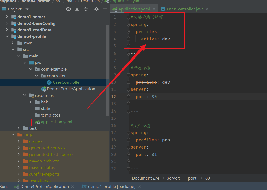Expand the test folder
Image resolution: width=267 pixels, height=190 pixels.
point(19,128)
